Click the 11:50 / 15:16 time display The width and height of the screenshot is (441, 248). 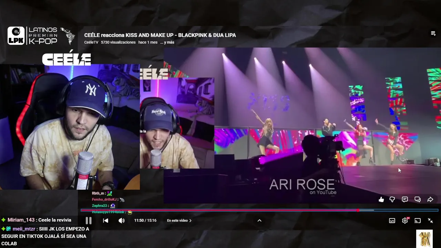pyautogui.click(x=145, y=220)
